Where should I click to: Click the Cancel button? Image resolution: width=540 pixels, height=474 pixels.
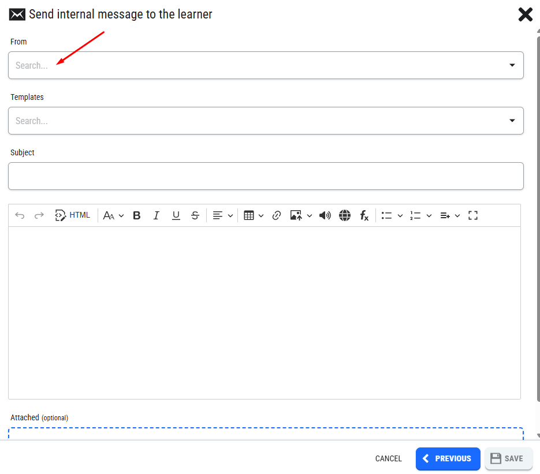[389, 458]
